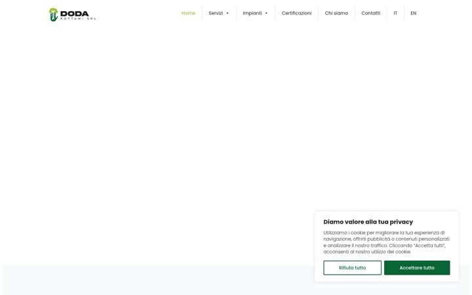Go to the Certificazioni page
Screen dimensions: 472x295
click(x=296, y=13)
